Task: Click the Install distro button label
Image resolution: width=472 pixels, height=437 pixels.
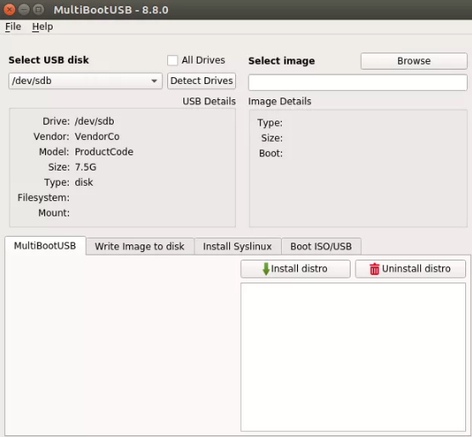Action: 299,268
